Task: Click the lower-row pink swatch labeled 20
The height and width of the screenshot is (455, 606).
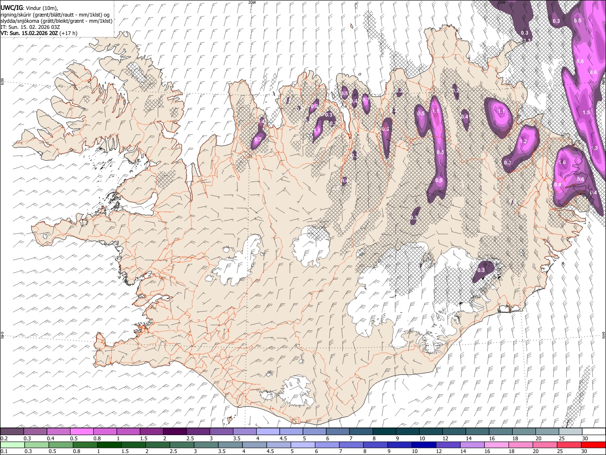Action: [544, 445]
